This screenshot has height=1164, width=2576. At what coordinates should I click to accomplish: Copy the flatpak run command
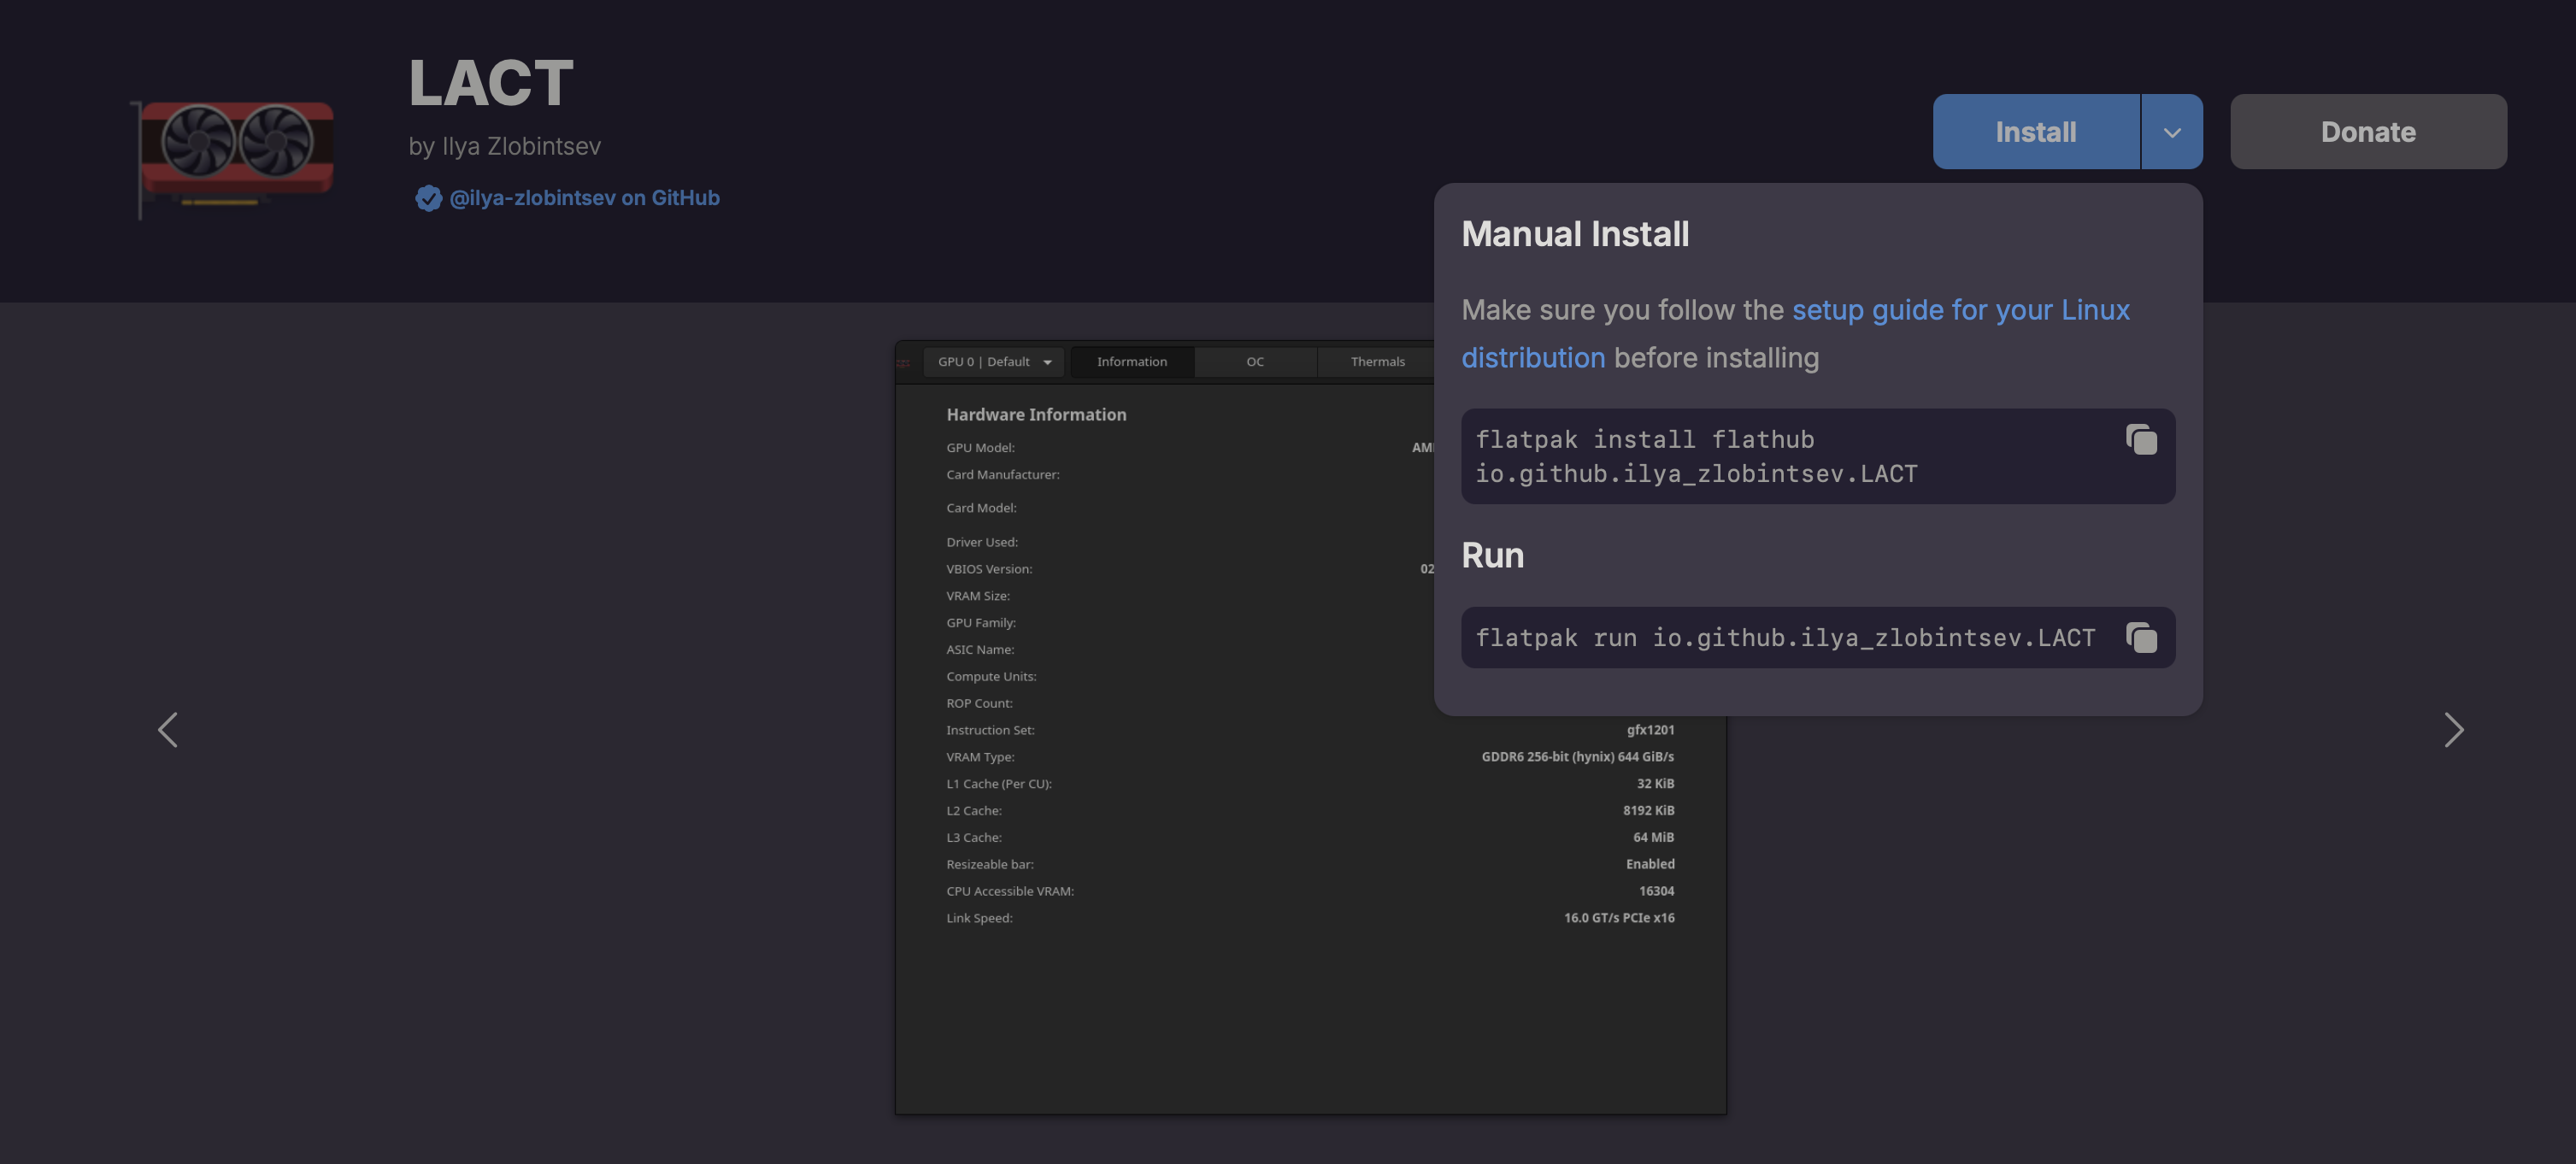click(x=2140, y=638)
